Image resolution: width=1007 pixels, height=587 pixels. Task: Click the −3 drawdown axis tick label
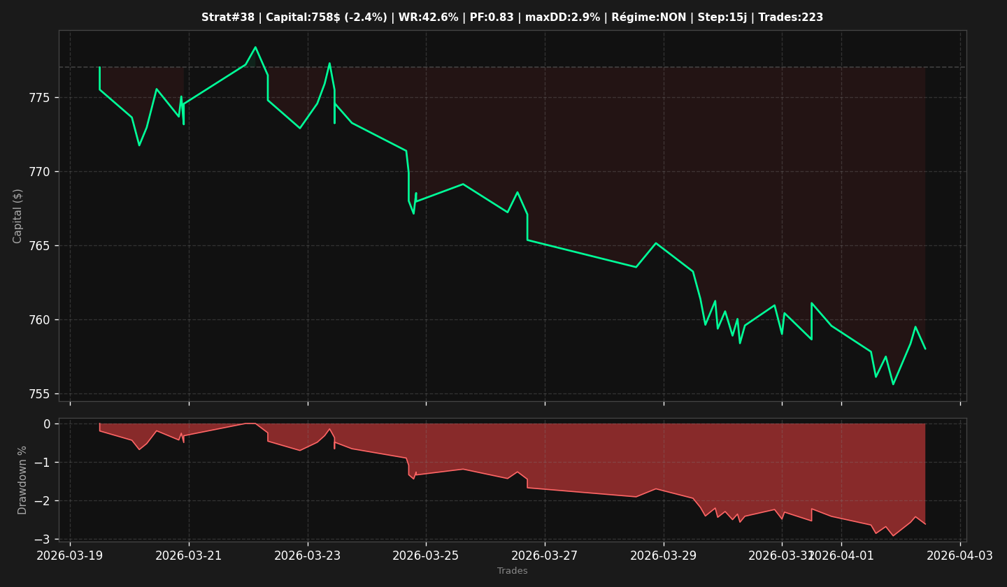coord(43,539)
